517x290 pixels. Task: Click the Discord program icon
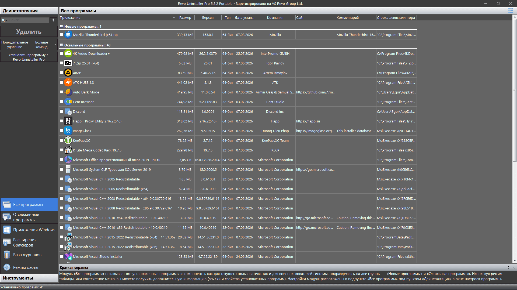pos(68,111)
